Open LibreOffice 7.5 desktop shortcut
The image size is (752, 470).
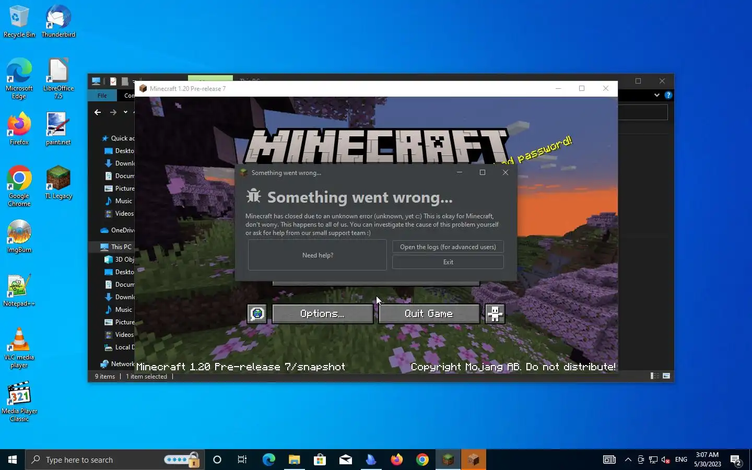tap(58, 78)
